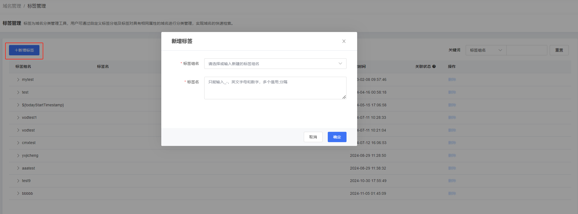This screenshot has width=578, height=214.
Task: Click 删除 in the aaatest row
Action: pyautogui.click(x=452, y=168)
